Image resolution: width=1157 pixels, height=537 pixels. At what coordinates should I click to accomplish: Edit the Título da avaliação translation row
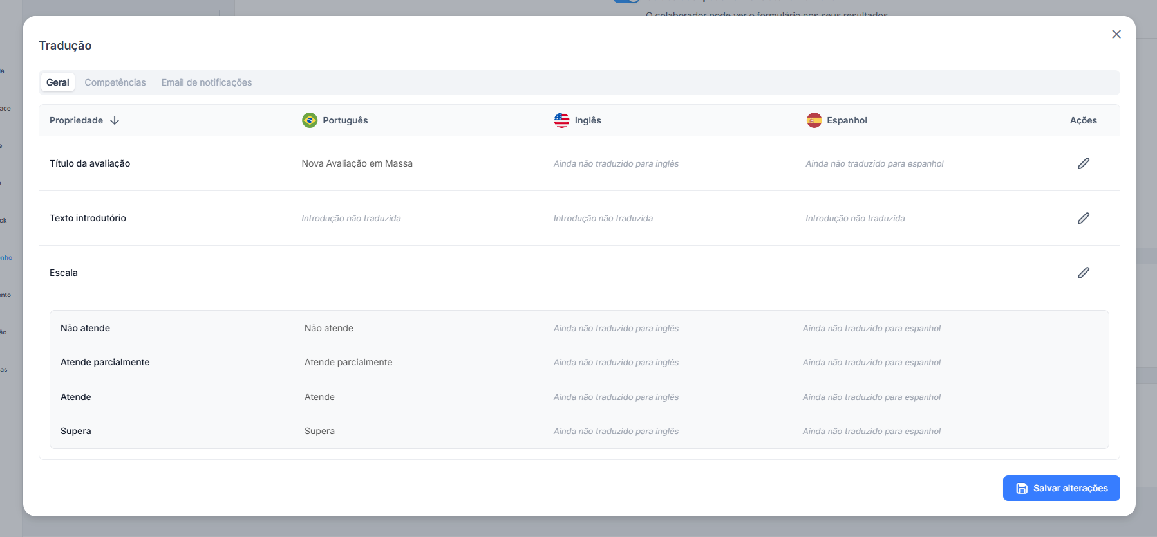coord(1084,163)
